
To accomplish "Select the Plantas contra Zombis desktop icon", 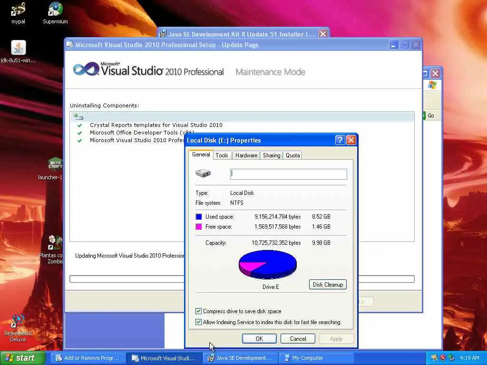I will point(55,249).
